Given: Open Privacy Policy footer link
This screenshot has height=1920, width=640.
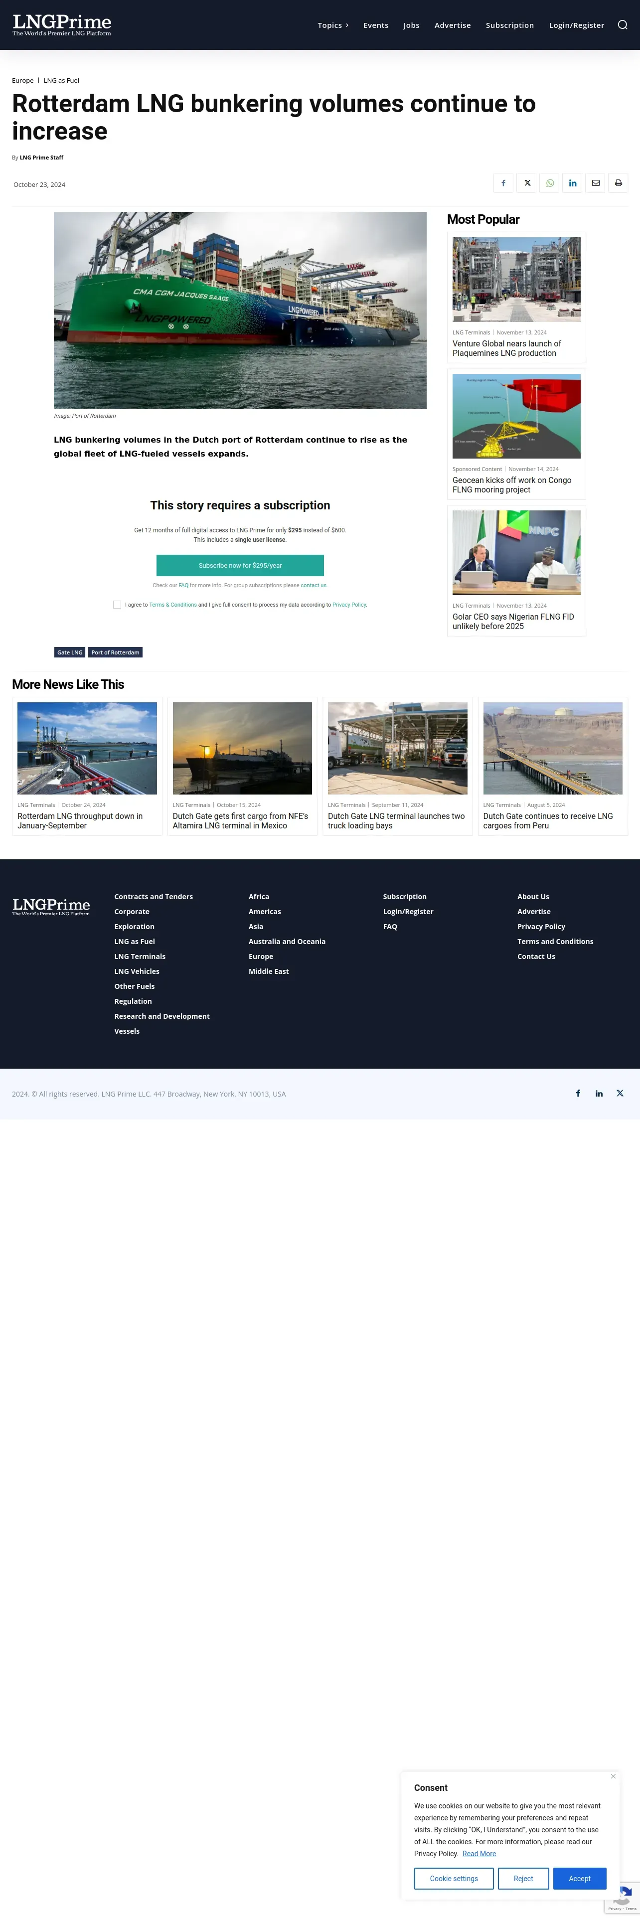Looking at the screenshot, I should point(541,927).
